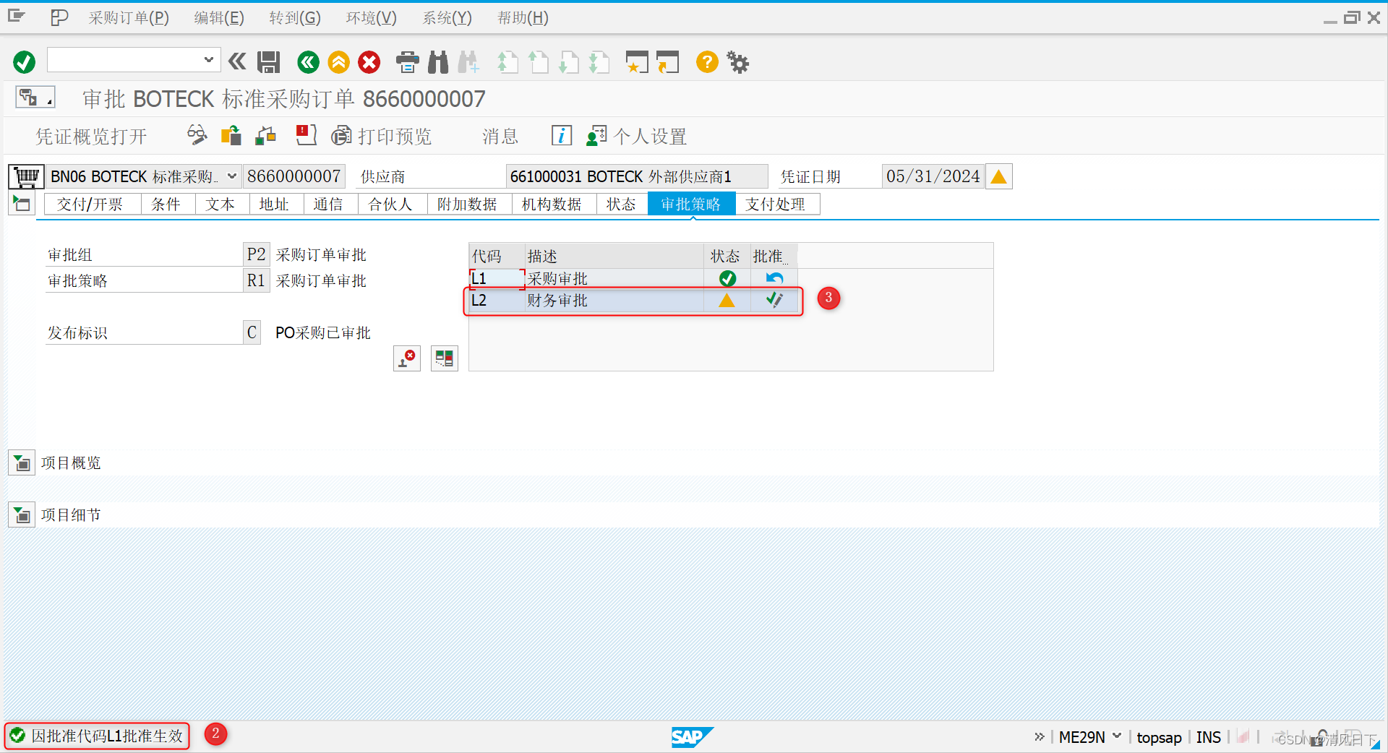Click the purchase order number field 8660000007
Image resolution: width=1388 pixels, height=753 pixels.
pos(294,176)
